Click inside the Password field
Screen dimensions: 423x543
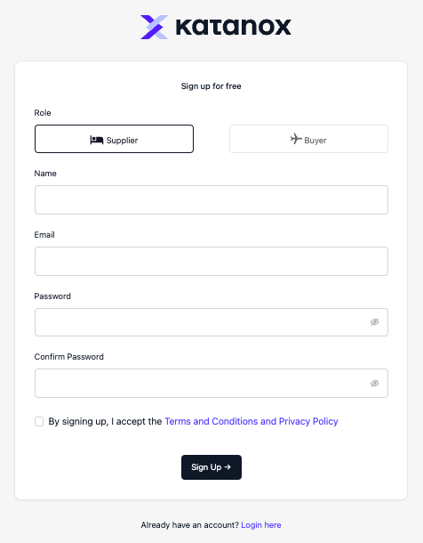tap(211, 322)
